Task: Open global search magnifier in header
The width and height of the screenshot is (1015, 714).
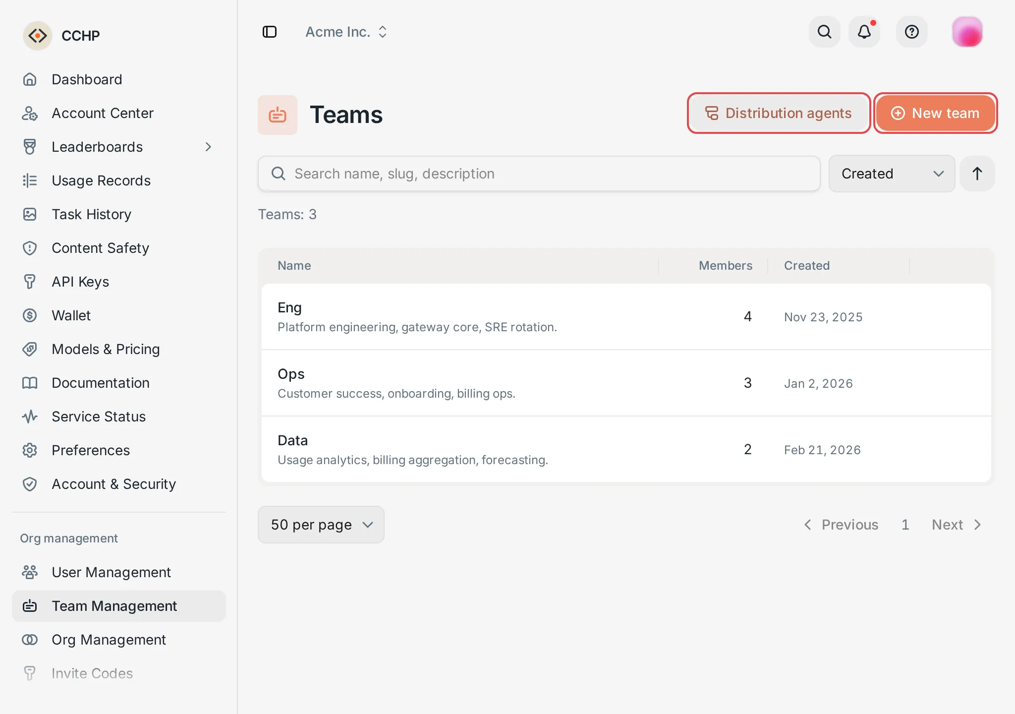Action: point(825,32)
